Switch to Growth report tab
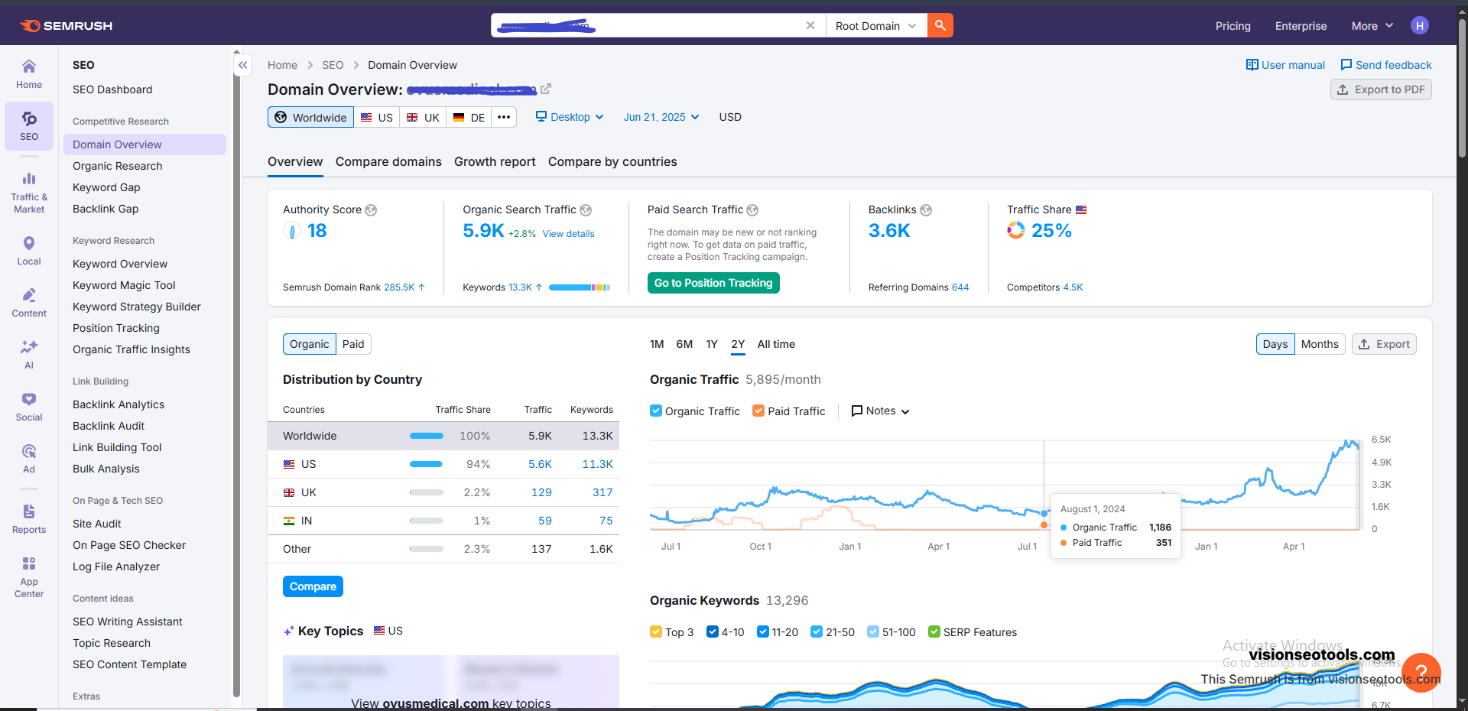Viewport: 1468px width, 711px height. pyautogui.click(x=495, y=162)
